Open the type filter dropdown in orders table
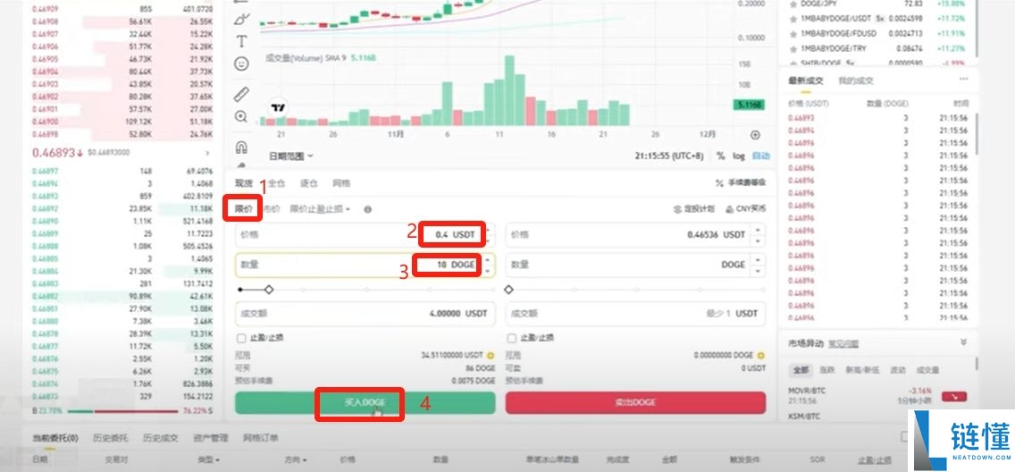The image size is (1015, 472). tap(208, 459)
